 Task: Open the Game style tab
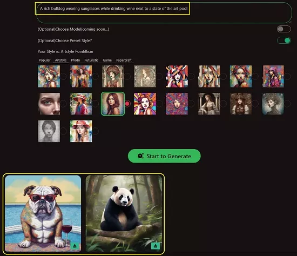pyautogui.click(x=107, y=60)
